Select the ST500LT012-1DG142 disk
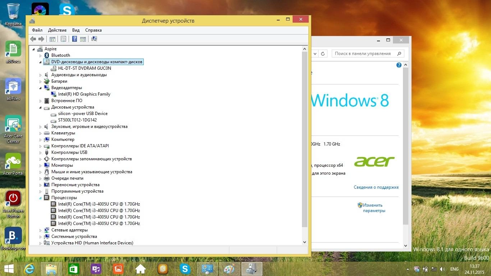 pyautogui.click(x=77, y=120)
